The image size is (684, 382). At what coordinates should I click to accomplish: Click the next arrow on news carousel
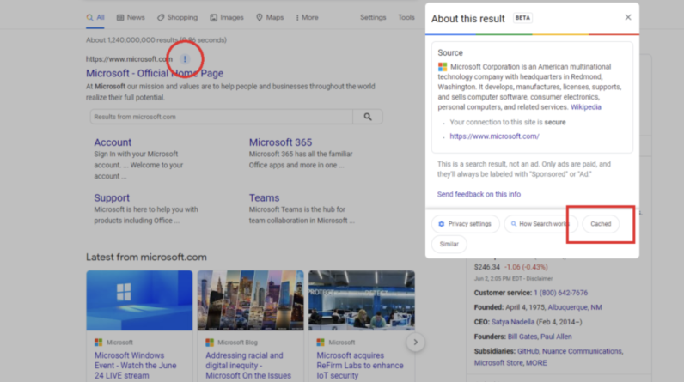click(415, 343)
